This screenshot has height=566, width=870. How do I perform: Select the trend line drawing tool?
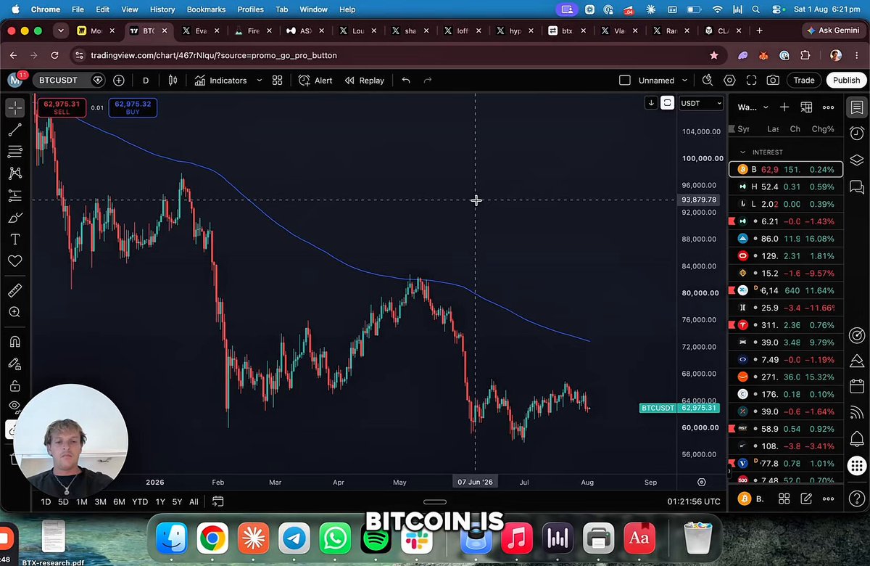click(14, 131)
